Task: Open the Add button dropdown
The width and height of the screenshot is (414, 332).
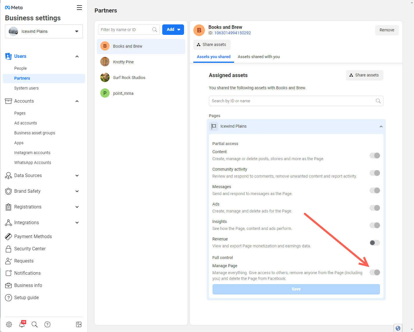Action: click(173, 30)
